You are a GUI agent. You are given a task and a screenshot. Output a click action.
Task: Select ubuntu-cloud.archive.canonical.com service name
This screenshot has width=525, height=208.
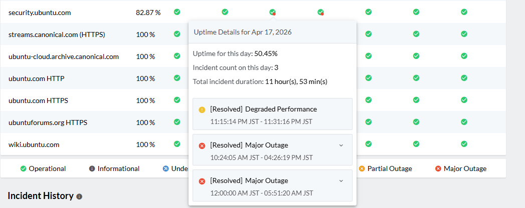(64, 56)
